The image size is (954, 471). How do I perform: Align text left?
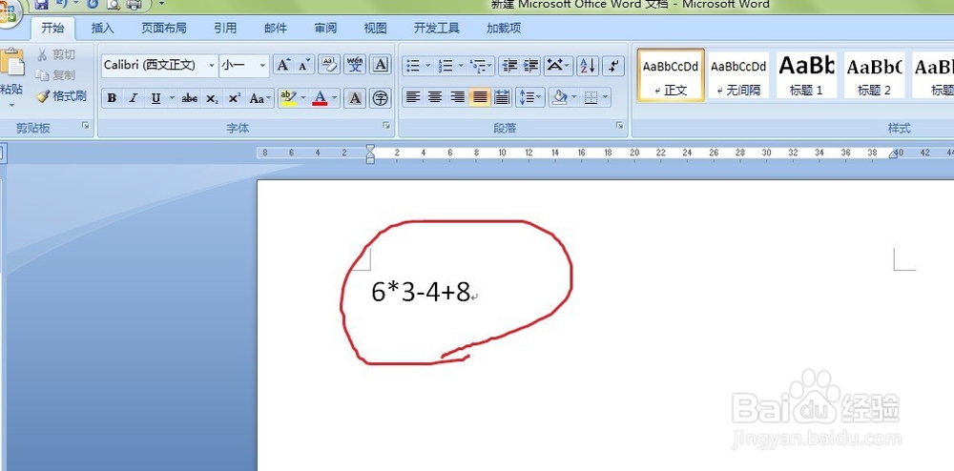(x=413, y=97)
